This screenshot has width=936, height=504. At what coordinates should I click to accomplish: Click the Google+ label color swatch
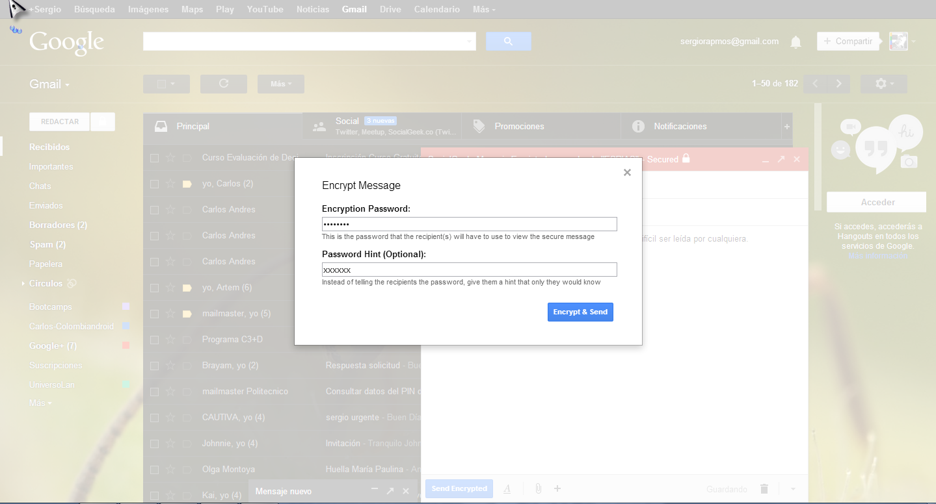pos(126,346)
